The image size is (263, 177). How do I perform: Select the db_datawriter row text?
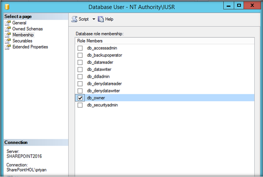click(x=99, y=70)
